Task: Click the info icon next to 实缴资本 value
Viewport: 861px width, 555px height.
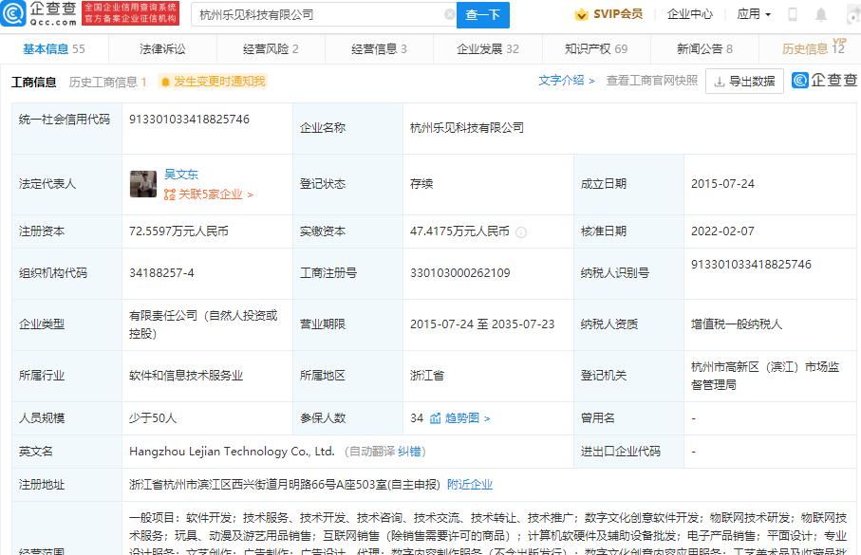Action: pyautogui.click(x=521, y=232)
